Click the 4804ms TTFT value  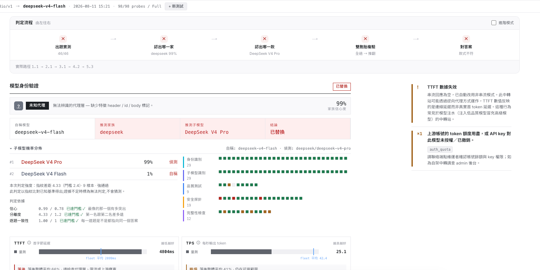pos(167,252)
